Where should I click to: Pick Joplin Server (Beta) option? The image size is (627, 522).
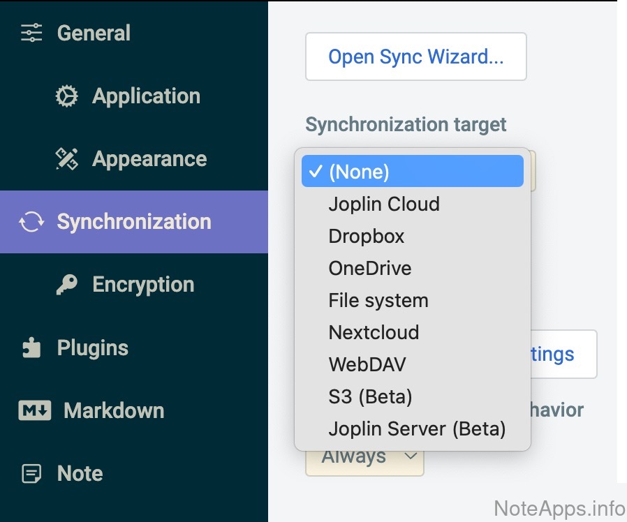click(x=417, y=428)
